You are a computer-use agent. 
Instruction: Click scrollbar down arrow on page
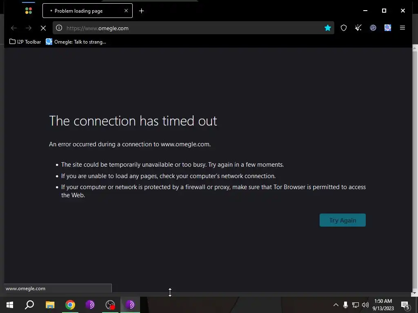[x=415, y=293]
